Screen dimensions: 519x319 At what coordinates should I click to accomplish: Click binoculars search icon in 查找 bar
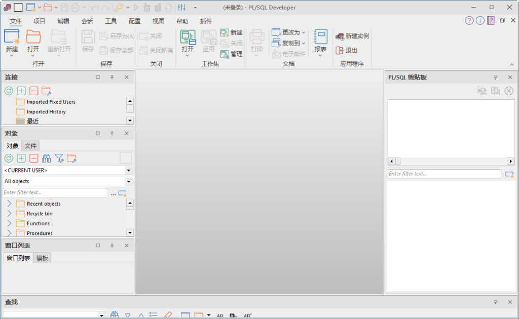click(x=114, y=315)
